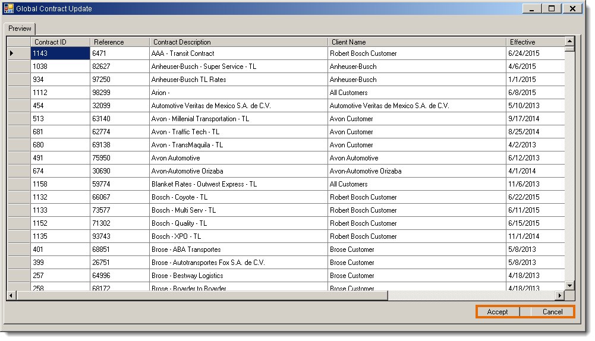The height and width of the screenshot is (341, 595).
Task: Click the horizontal scrollbar thumb
Action: 202,295
